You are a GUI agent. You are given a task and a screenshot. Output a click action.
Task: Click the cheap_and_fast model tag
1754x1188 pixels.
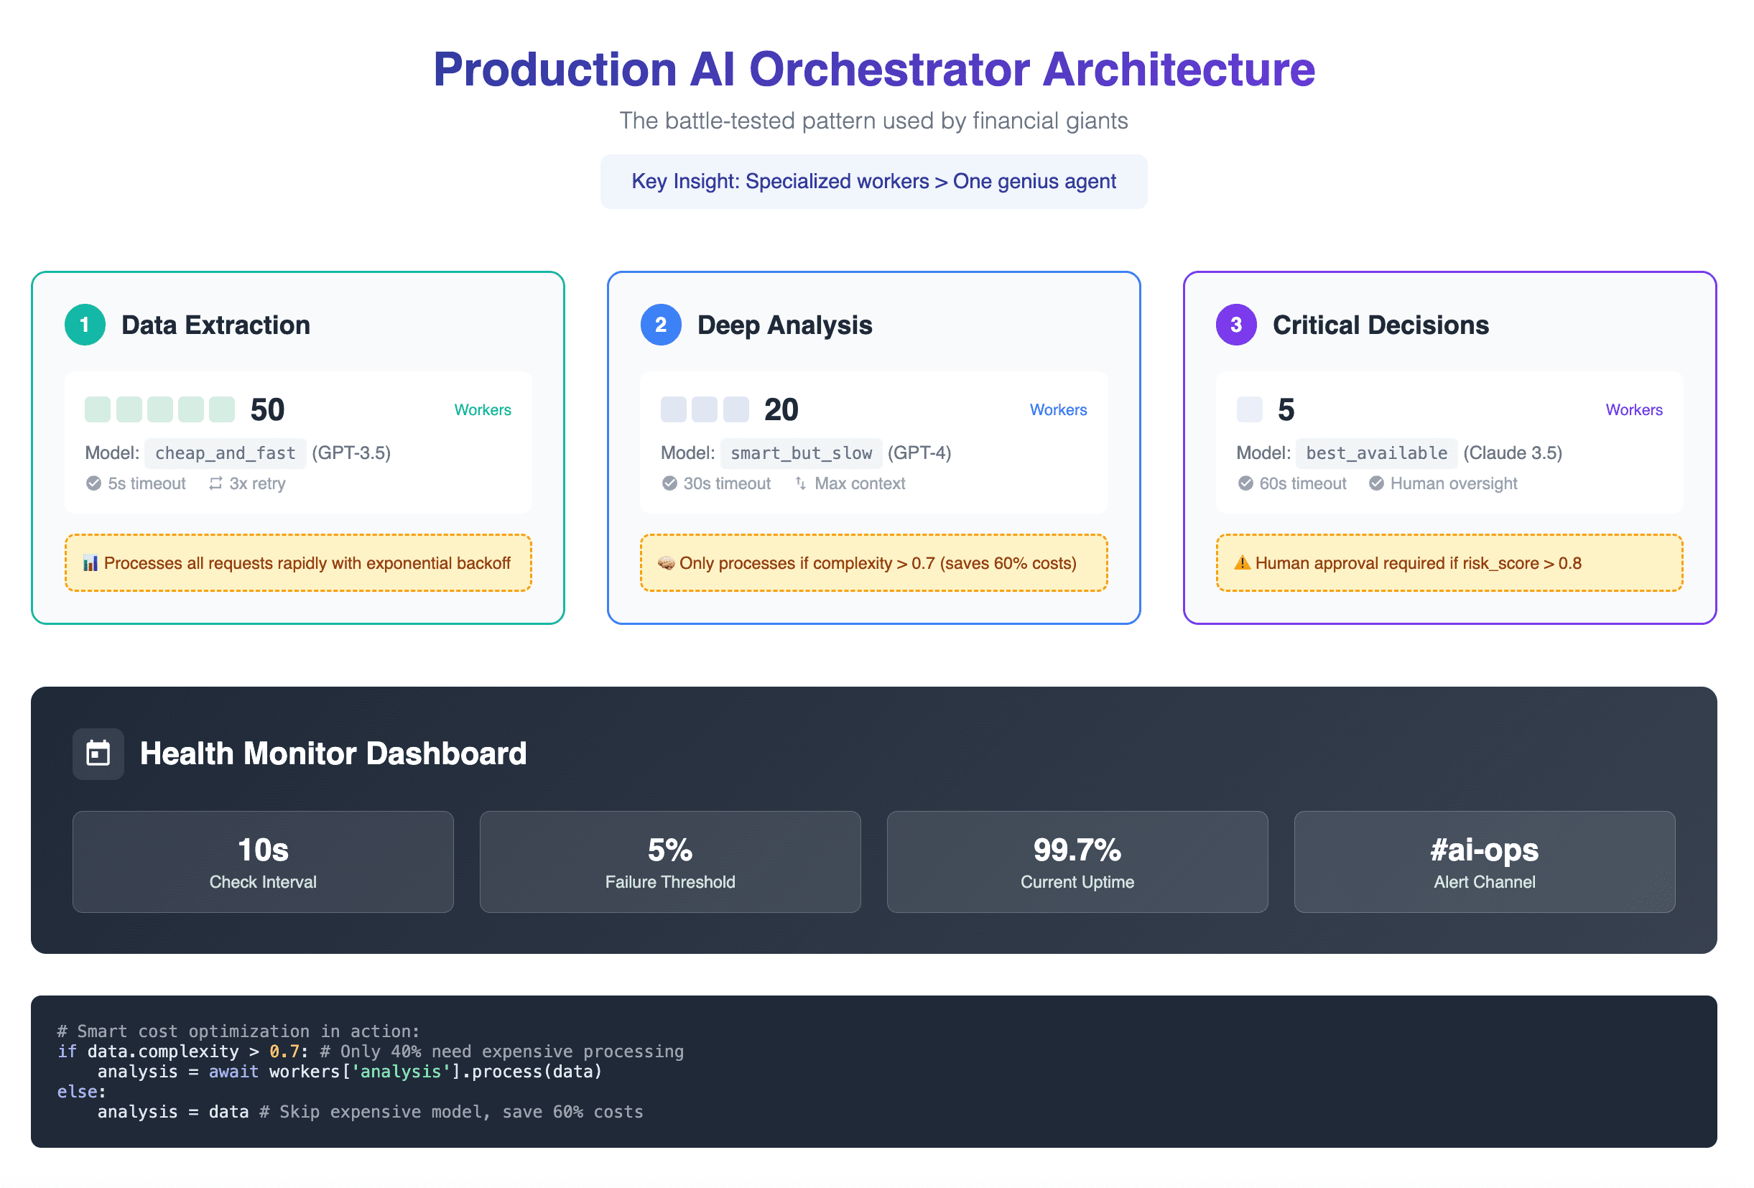click(226, 454)
